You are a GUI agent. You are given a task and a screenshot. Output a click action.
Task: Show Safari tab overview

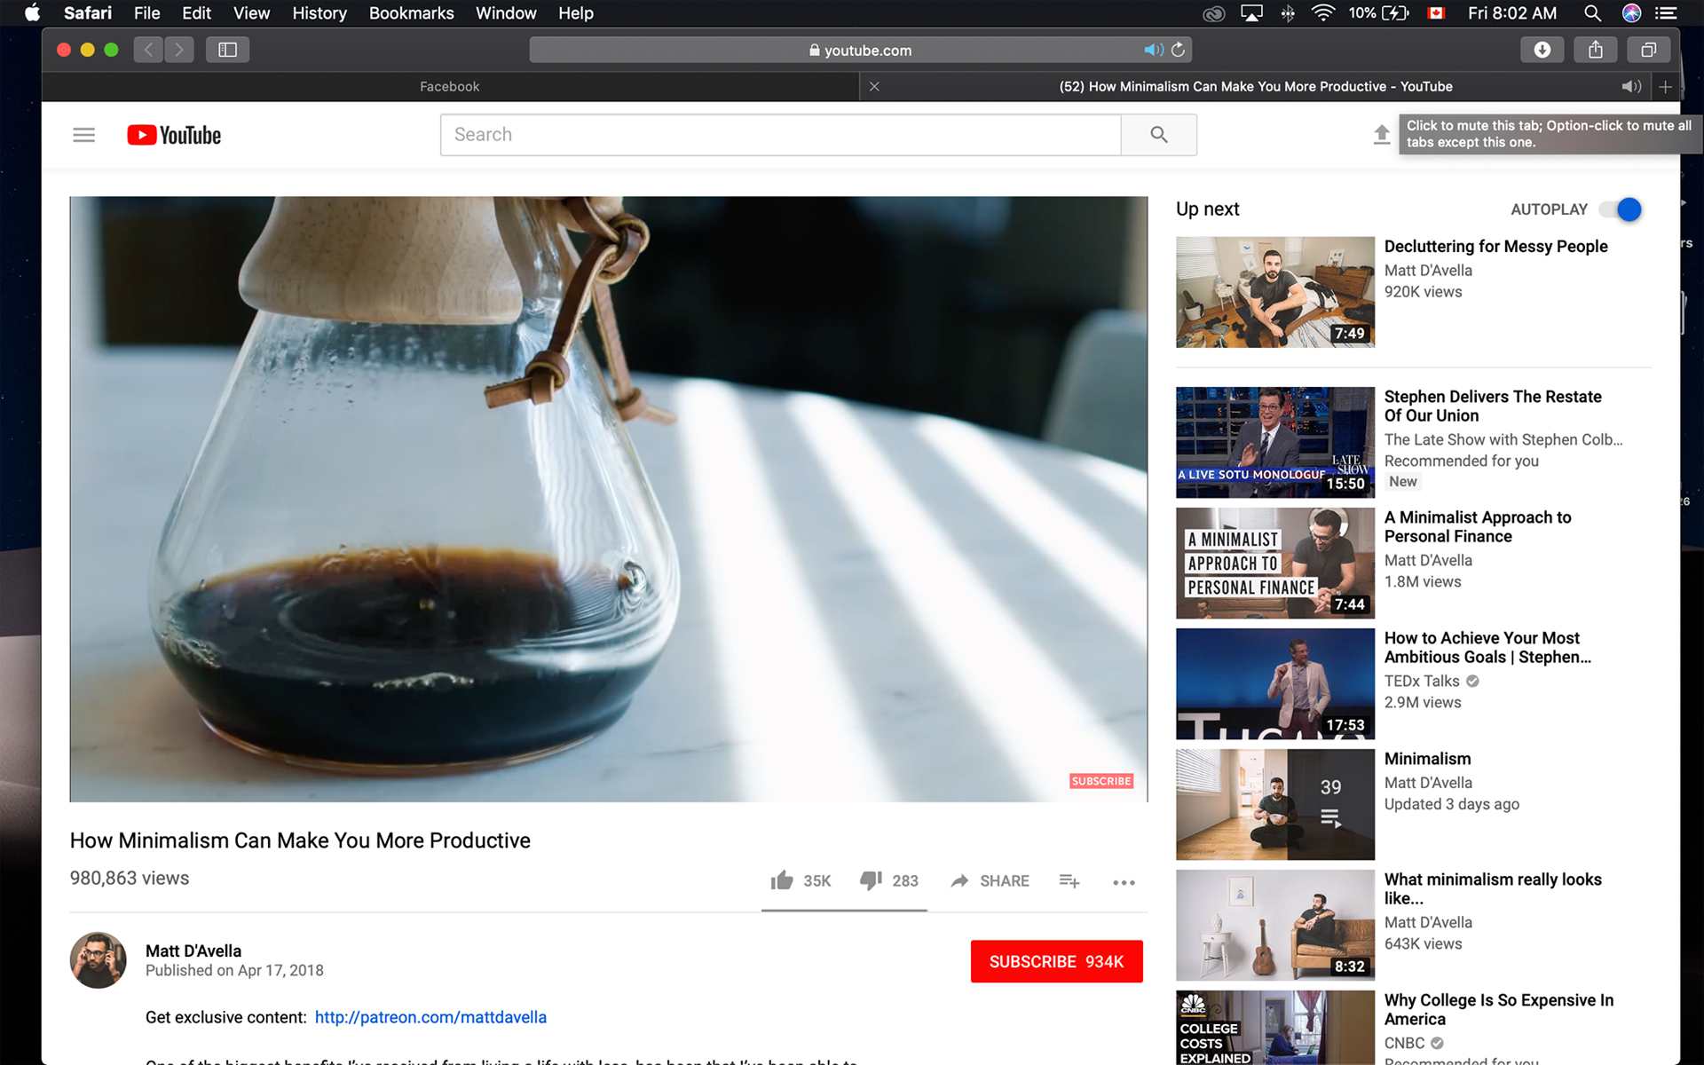tap(1648, 50)
